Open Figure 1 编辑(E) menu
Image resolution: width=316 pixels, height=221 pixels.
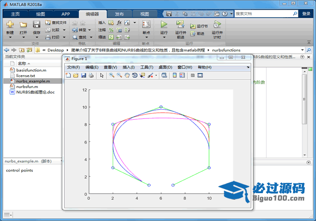point(91,67)
